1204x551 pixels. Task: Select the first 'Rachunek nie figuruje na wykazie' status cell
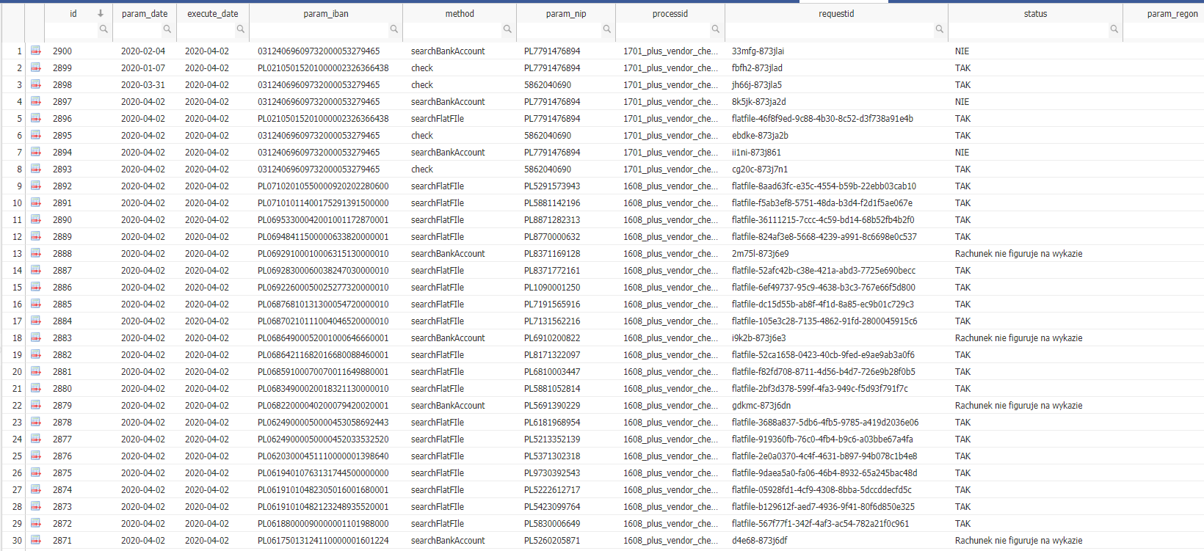[1018, 254]
